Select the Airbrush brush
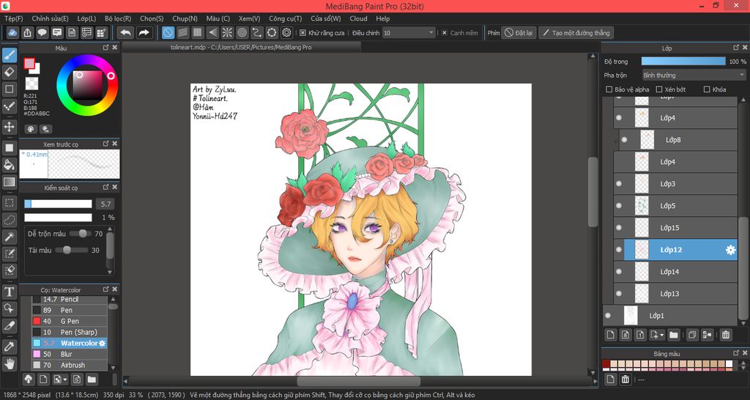This screenshot has width=750, height=400. pyautogui.click(x=70, y=365)
